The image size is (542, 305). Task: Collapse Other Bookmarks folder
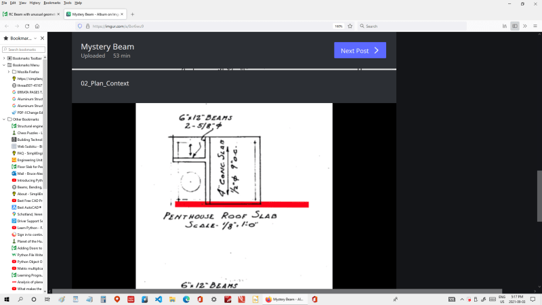[x=4, y=119]
